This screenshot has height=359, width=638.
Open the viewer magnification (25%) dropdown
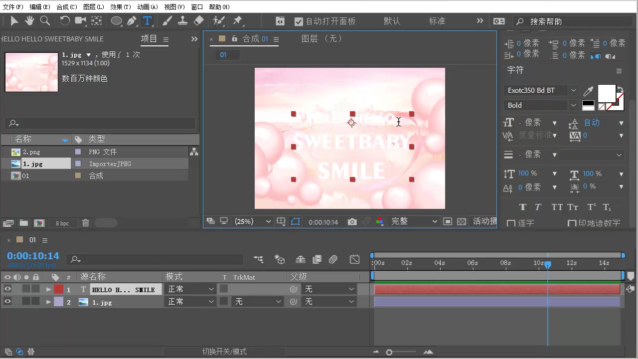tap(253, 221)
